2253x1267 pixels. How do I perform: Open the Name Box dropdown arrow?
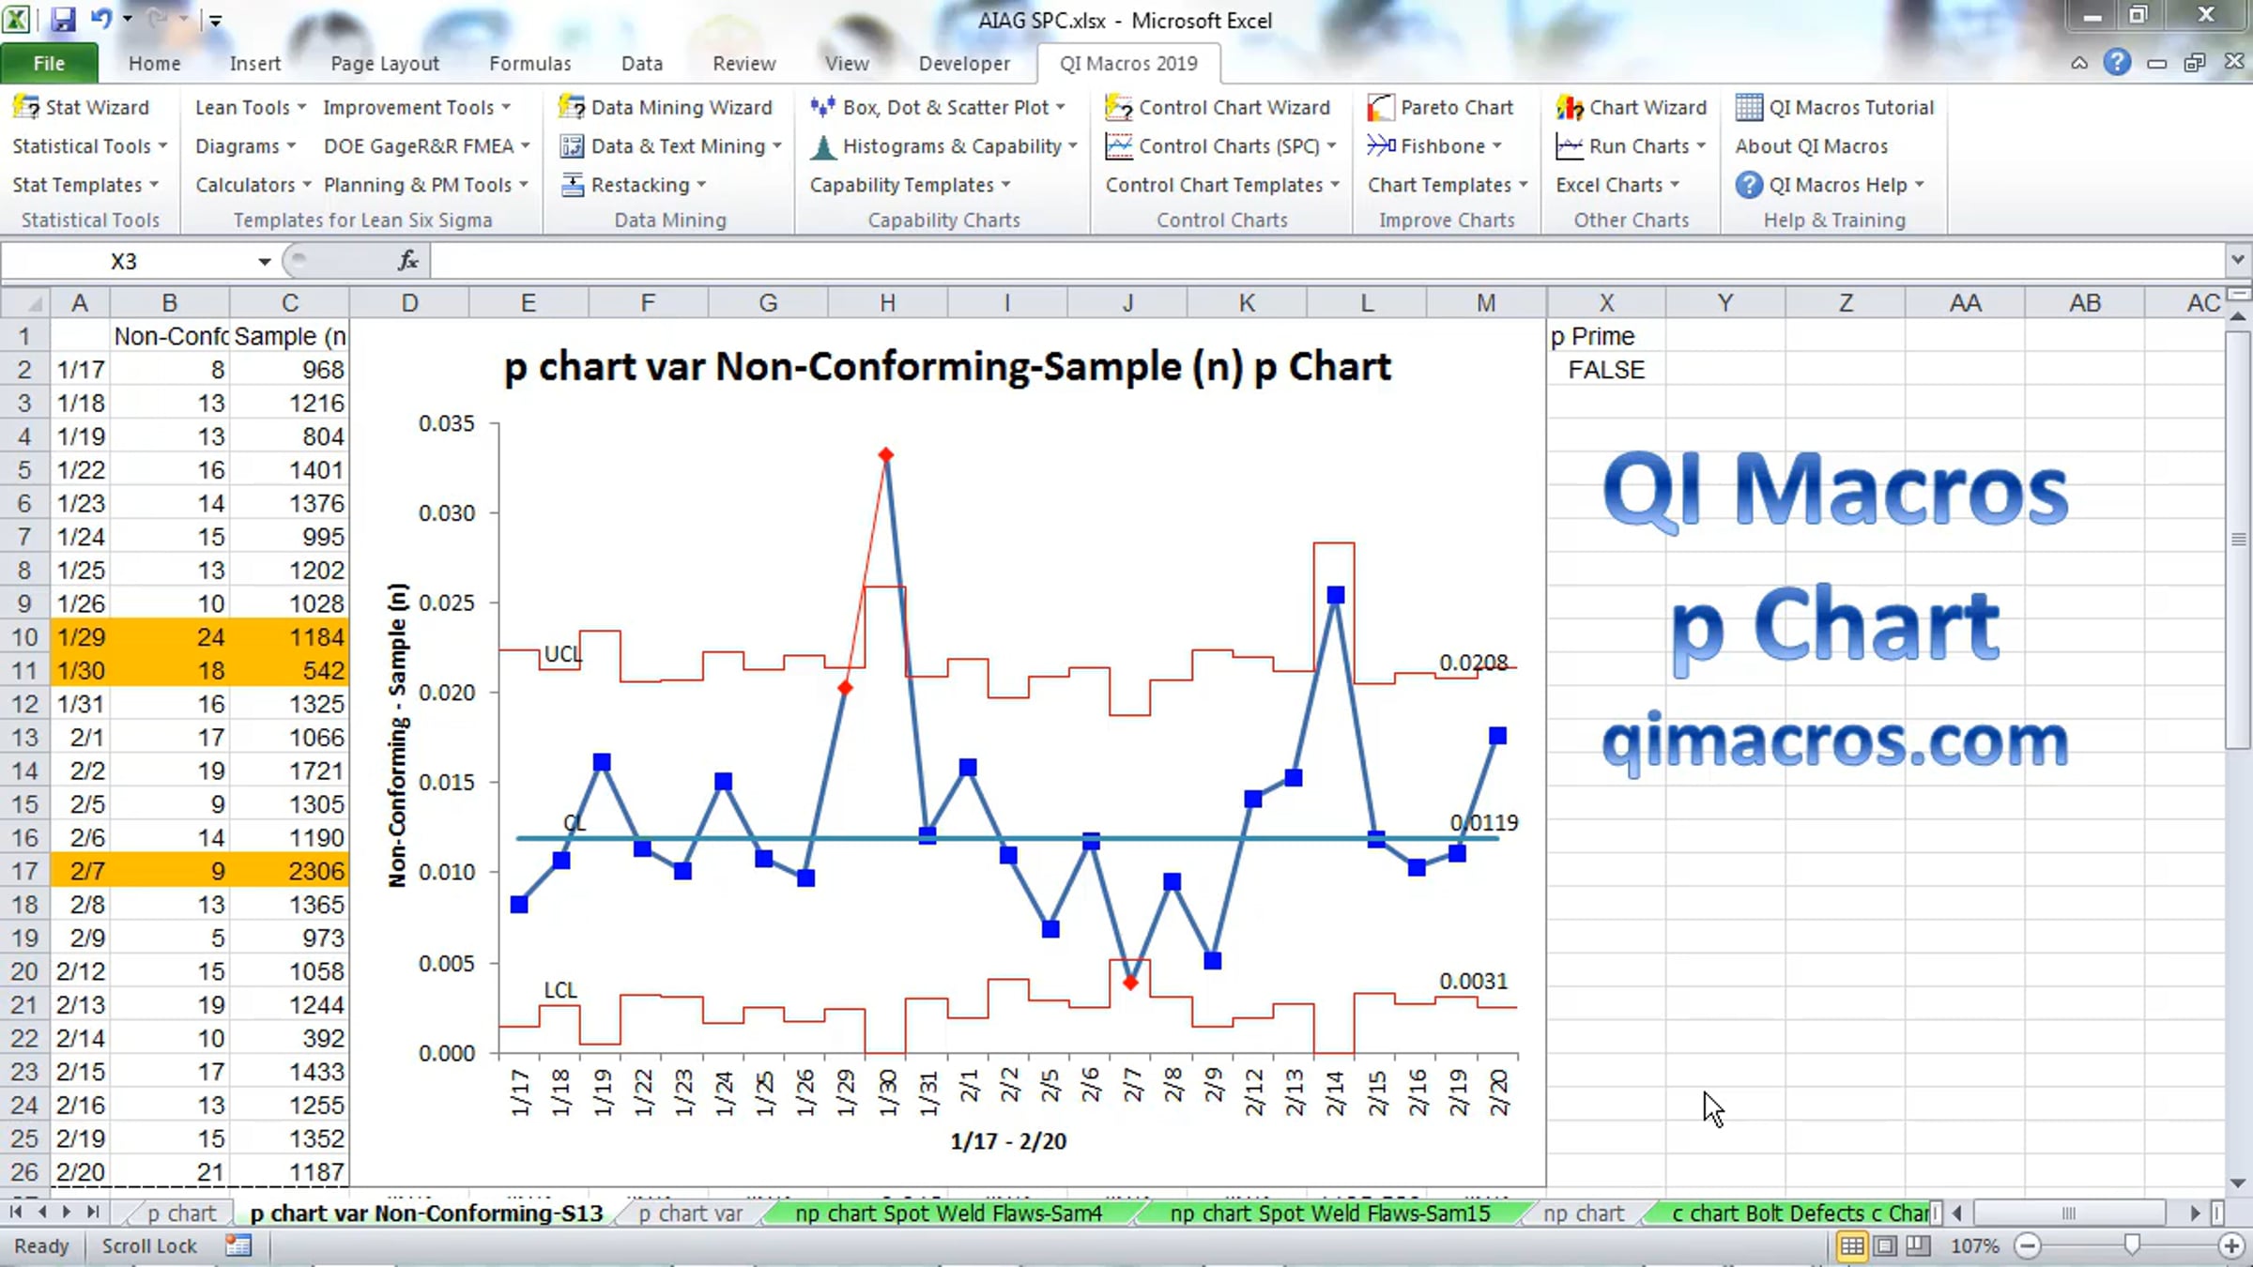265,261
